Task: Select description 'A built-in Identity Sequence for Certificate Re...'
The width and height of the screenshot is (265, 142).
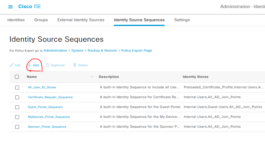Action: [140, 97]
